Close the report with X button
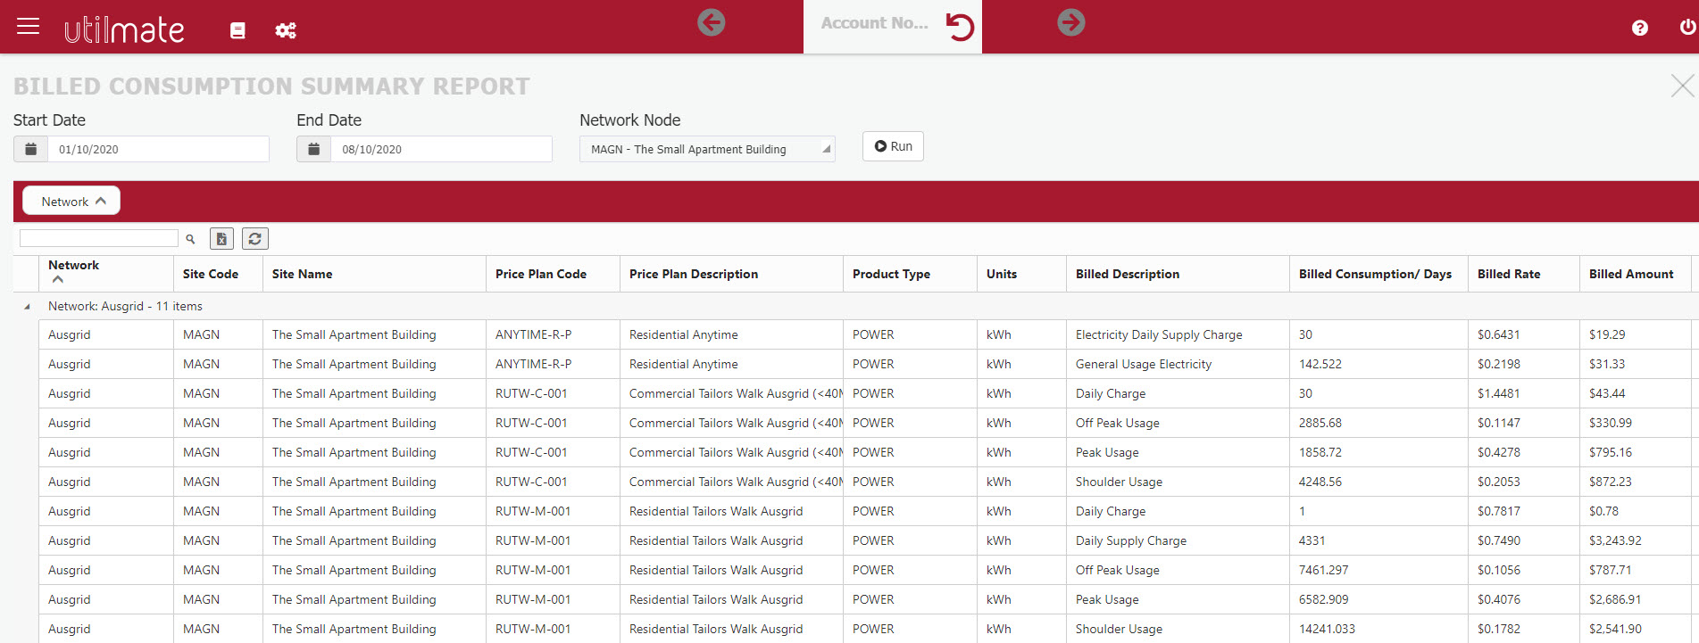Viewport: 1699px width, 643px height. coord(1681,86)
